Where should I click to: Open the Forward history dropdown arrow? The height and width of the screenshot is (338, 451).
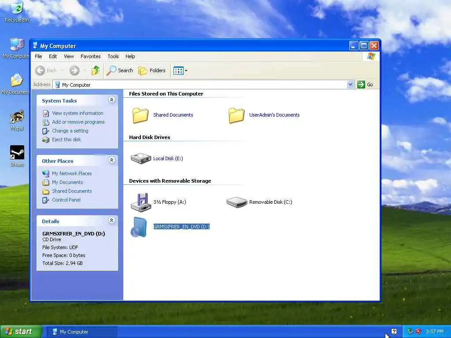pyautogui.click(x=84, y=70)
